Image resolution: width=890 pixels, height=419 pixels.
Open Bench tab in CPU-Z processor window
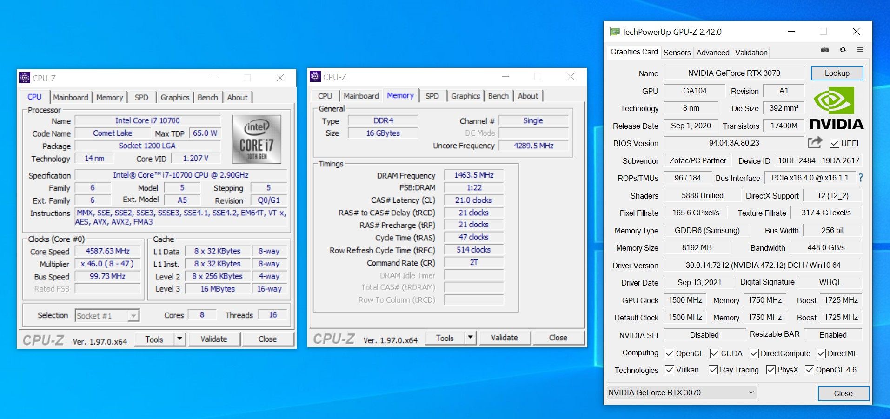click(x=208, y=97)
